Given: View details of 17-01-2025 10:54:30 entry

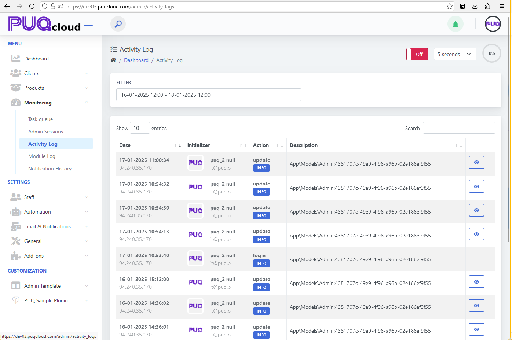Looking at the screenshot, I should tap(476, 210).
